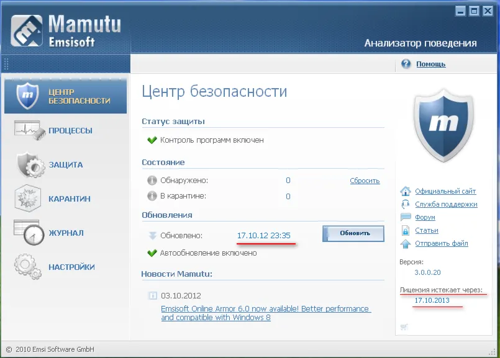Click the Контроль программ включен status text
Screen dimensions: 500x358
coord(212,140)
